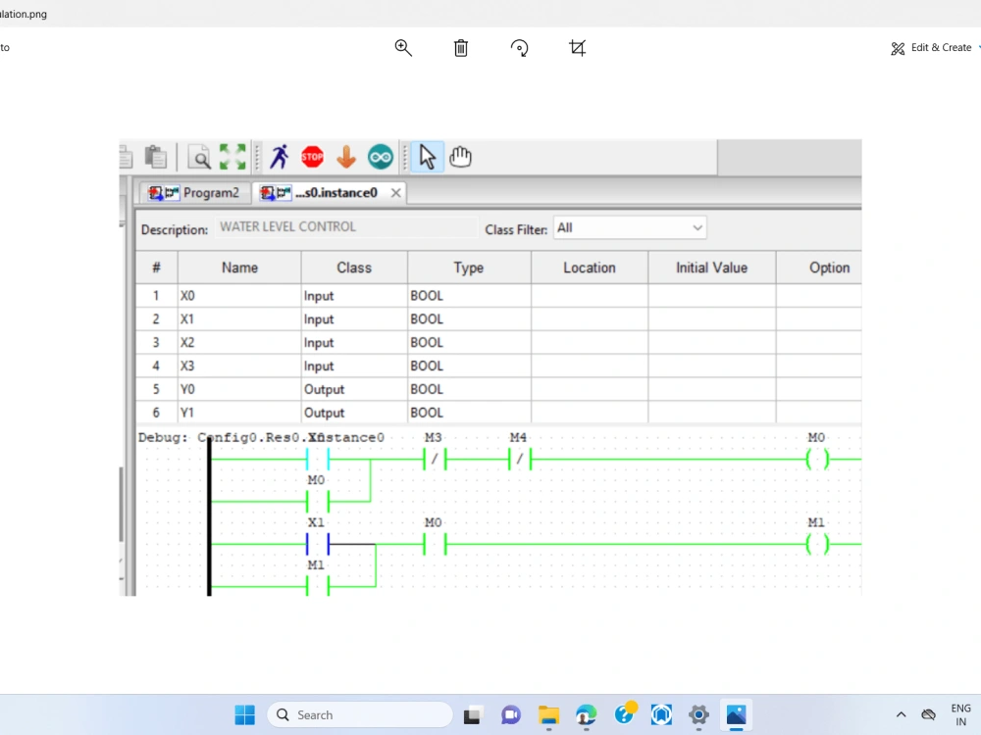981x735 pixels.
Task: Open the Arduino upload tool
Action: (381, 156)
